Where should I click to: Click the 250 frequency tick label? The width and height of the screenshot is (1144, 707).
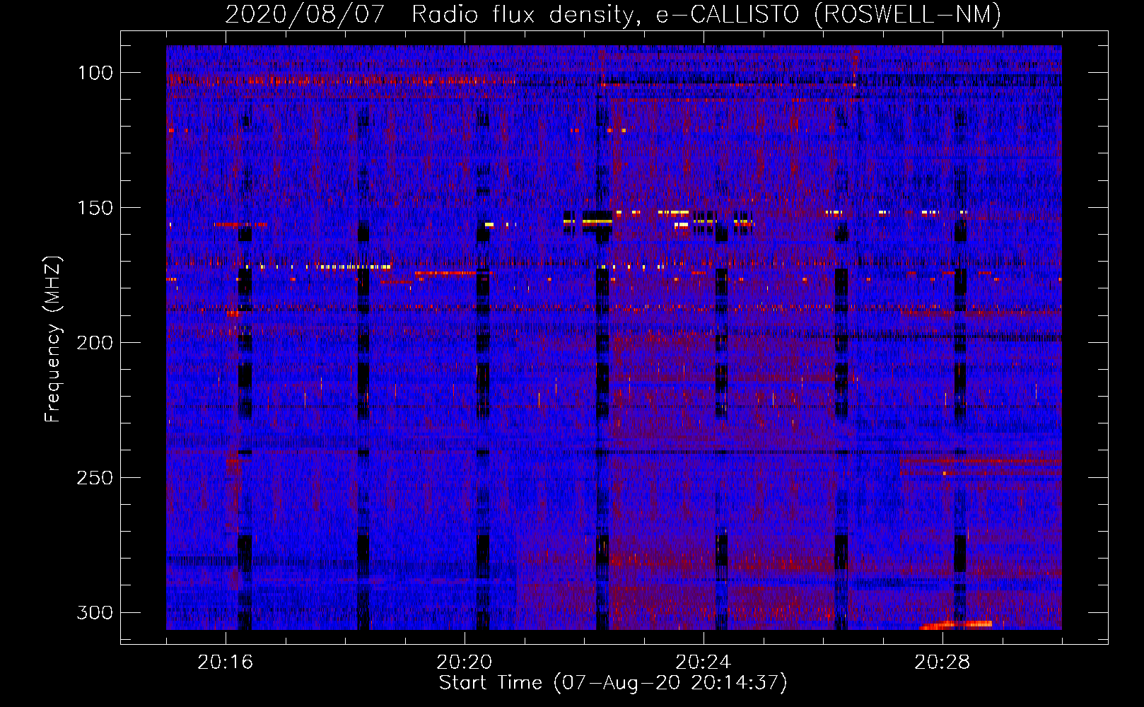coord(95,478)
